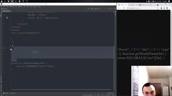Viewport: 172px width, 96px height.
Task: Open the Chrome three-dot menu
Action: tap(170, 8)
